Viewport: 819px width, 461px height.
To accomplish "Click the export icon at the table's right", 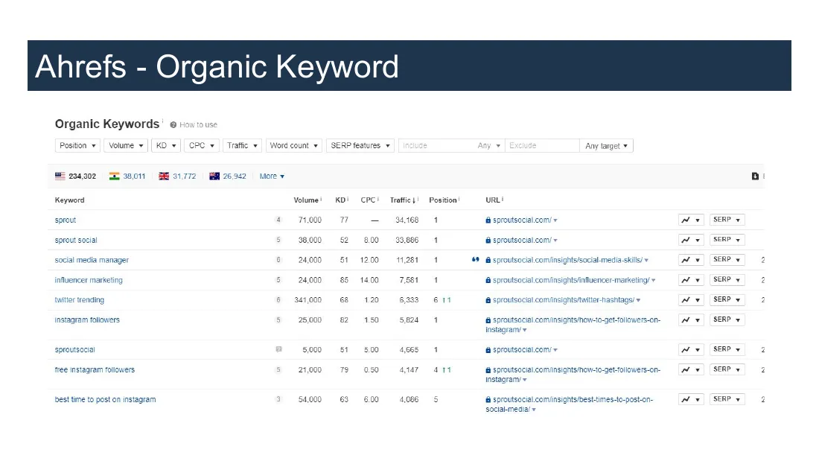I will (755, 177).
